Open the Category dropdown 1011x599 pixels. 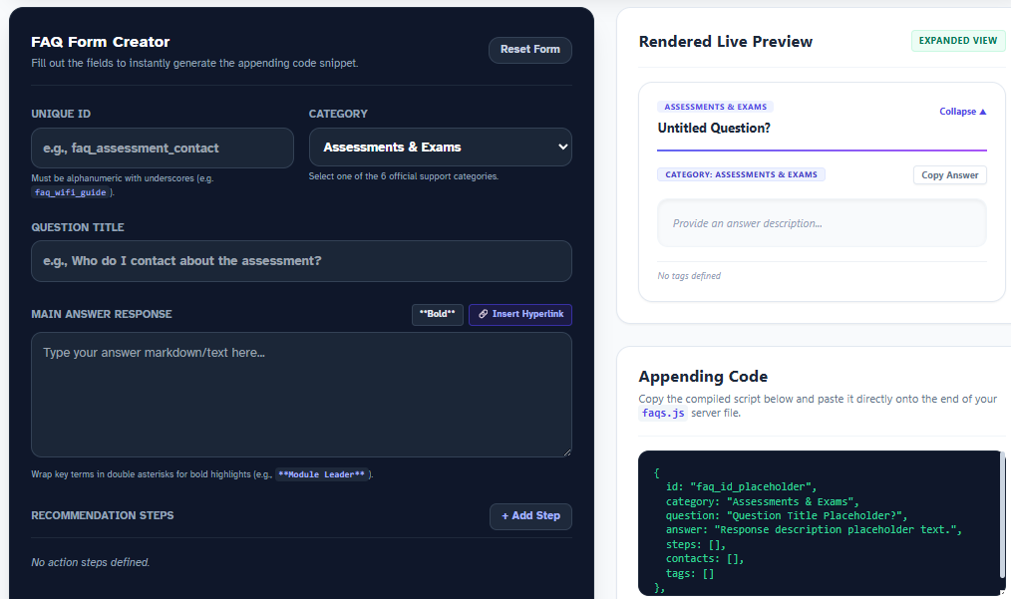click(x=441, y=148)
